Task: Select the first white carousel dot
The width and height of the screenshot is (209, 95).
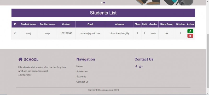Action: tap(102, 3)
